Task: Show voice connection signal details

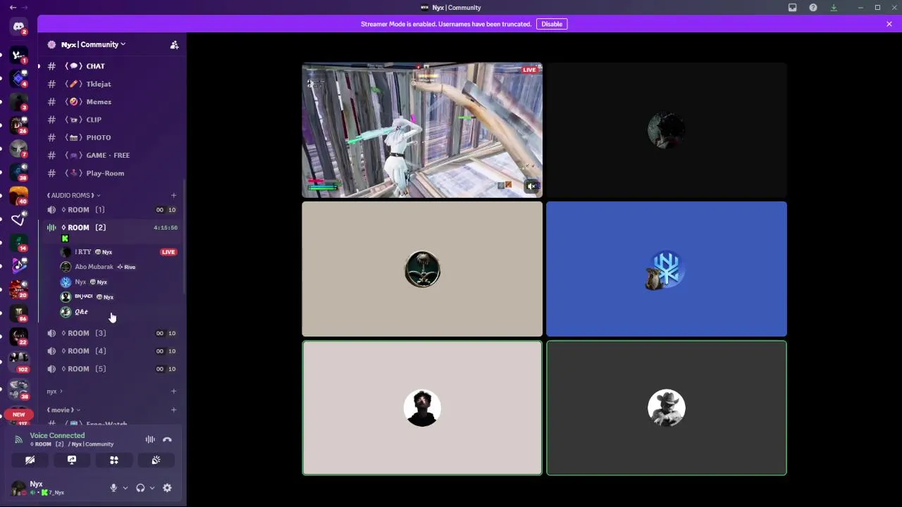Action: (19, 439)
